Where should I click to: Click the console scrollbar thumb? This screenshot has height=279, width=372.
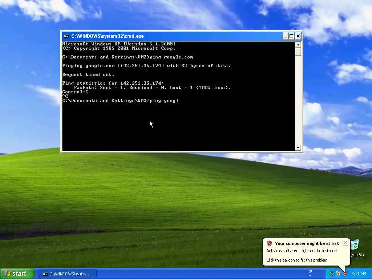298,52
